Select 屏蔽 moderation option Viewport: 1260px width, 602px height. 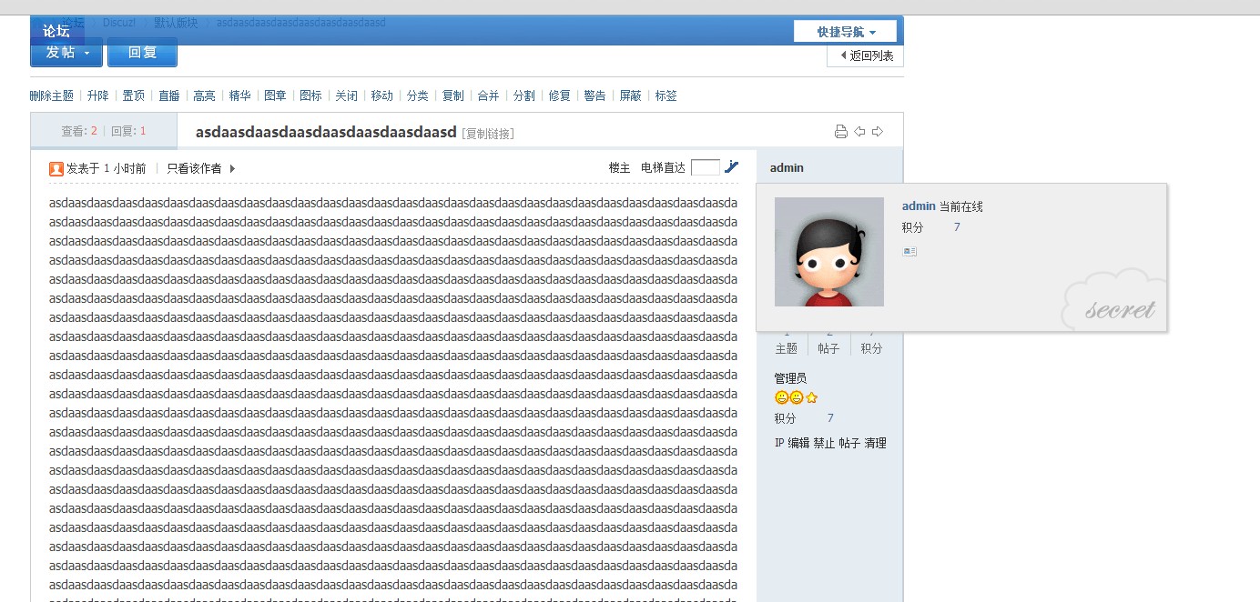pos(630,95)
